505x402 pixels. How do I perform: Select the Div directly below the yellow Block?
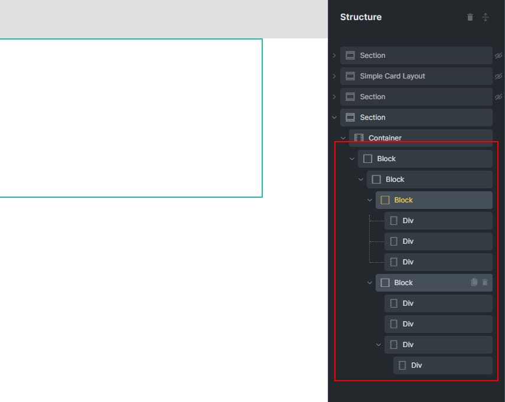click(438, 220)
